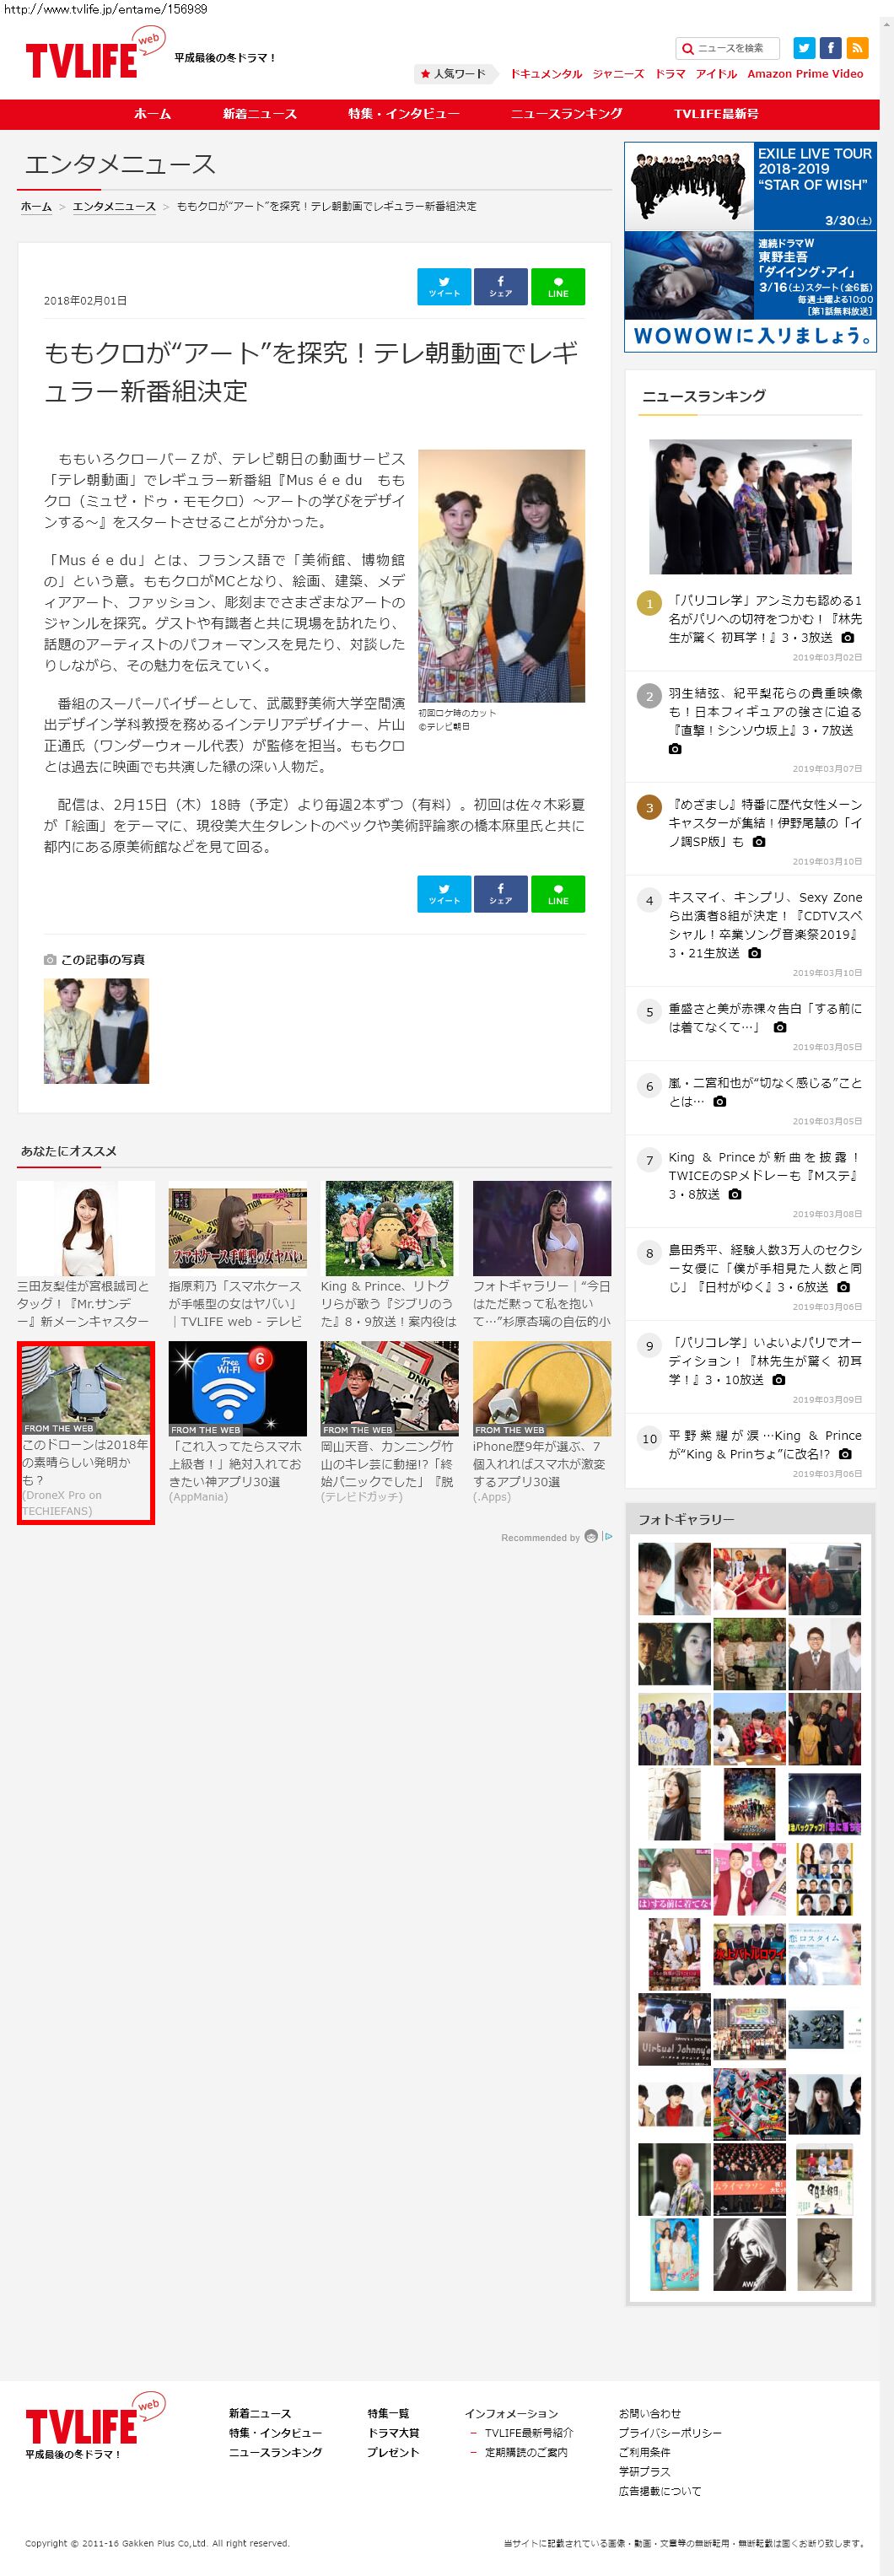894x2576 pixels.
Task: Open the Facebook icon in the header
Action: click(830, 48)
